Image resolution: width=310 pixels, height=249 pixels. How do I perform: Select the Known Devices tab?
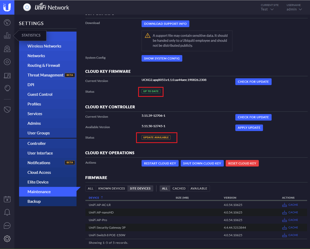pos(112,188)
